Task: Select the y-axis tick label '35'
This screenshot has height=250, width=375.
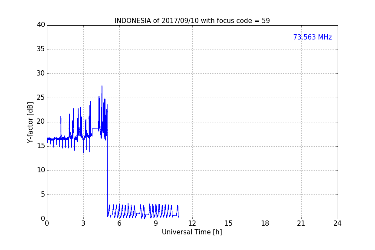Action: click(x=41, y=49)
